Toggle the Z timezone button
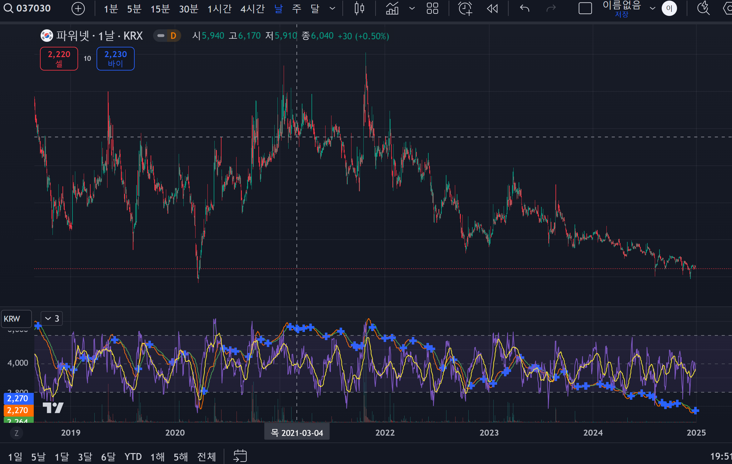Screen dimensions: 732x464 17,433
